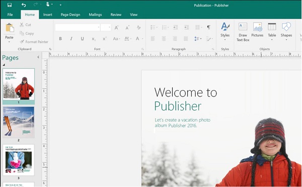Click the 'Pages' pane heading
This screenshot has height=187, width=302.
11,57
